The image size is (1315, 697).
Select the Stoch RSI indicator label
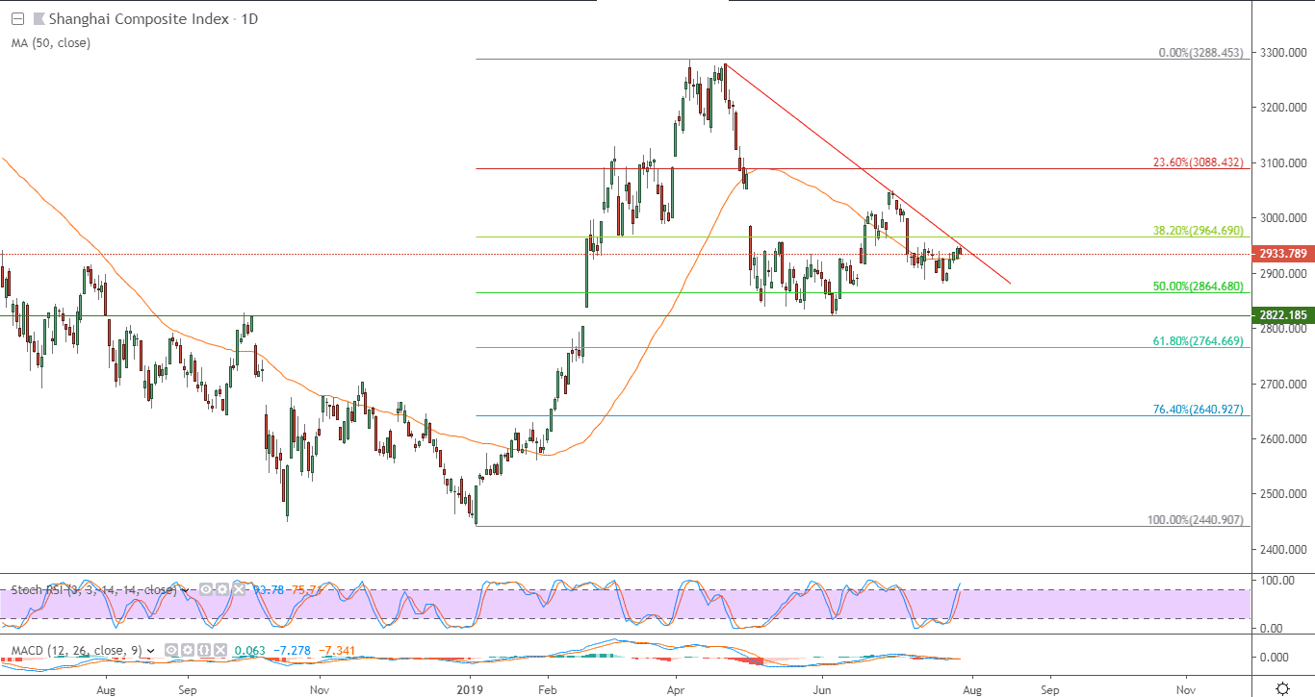[93, 589]
